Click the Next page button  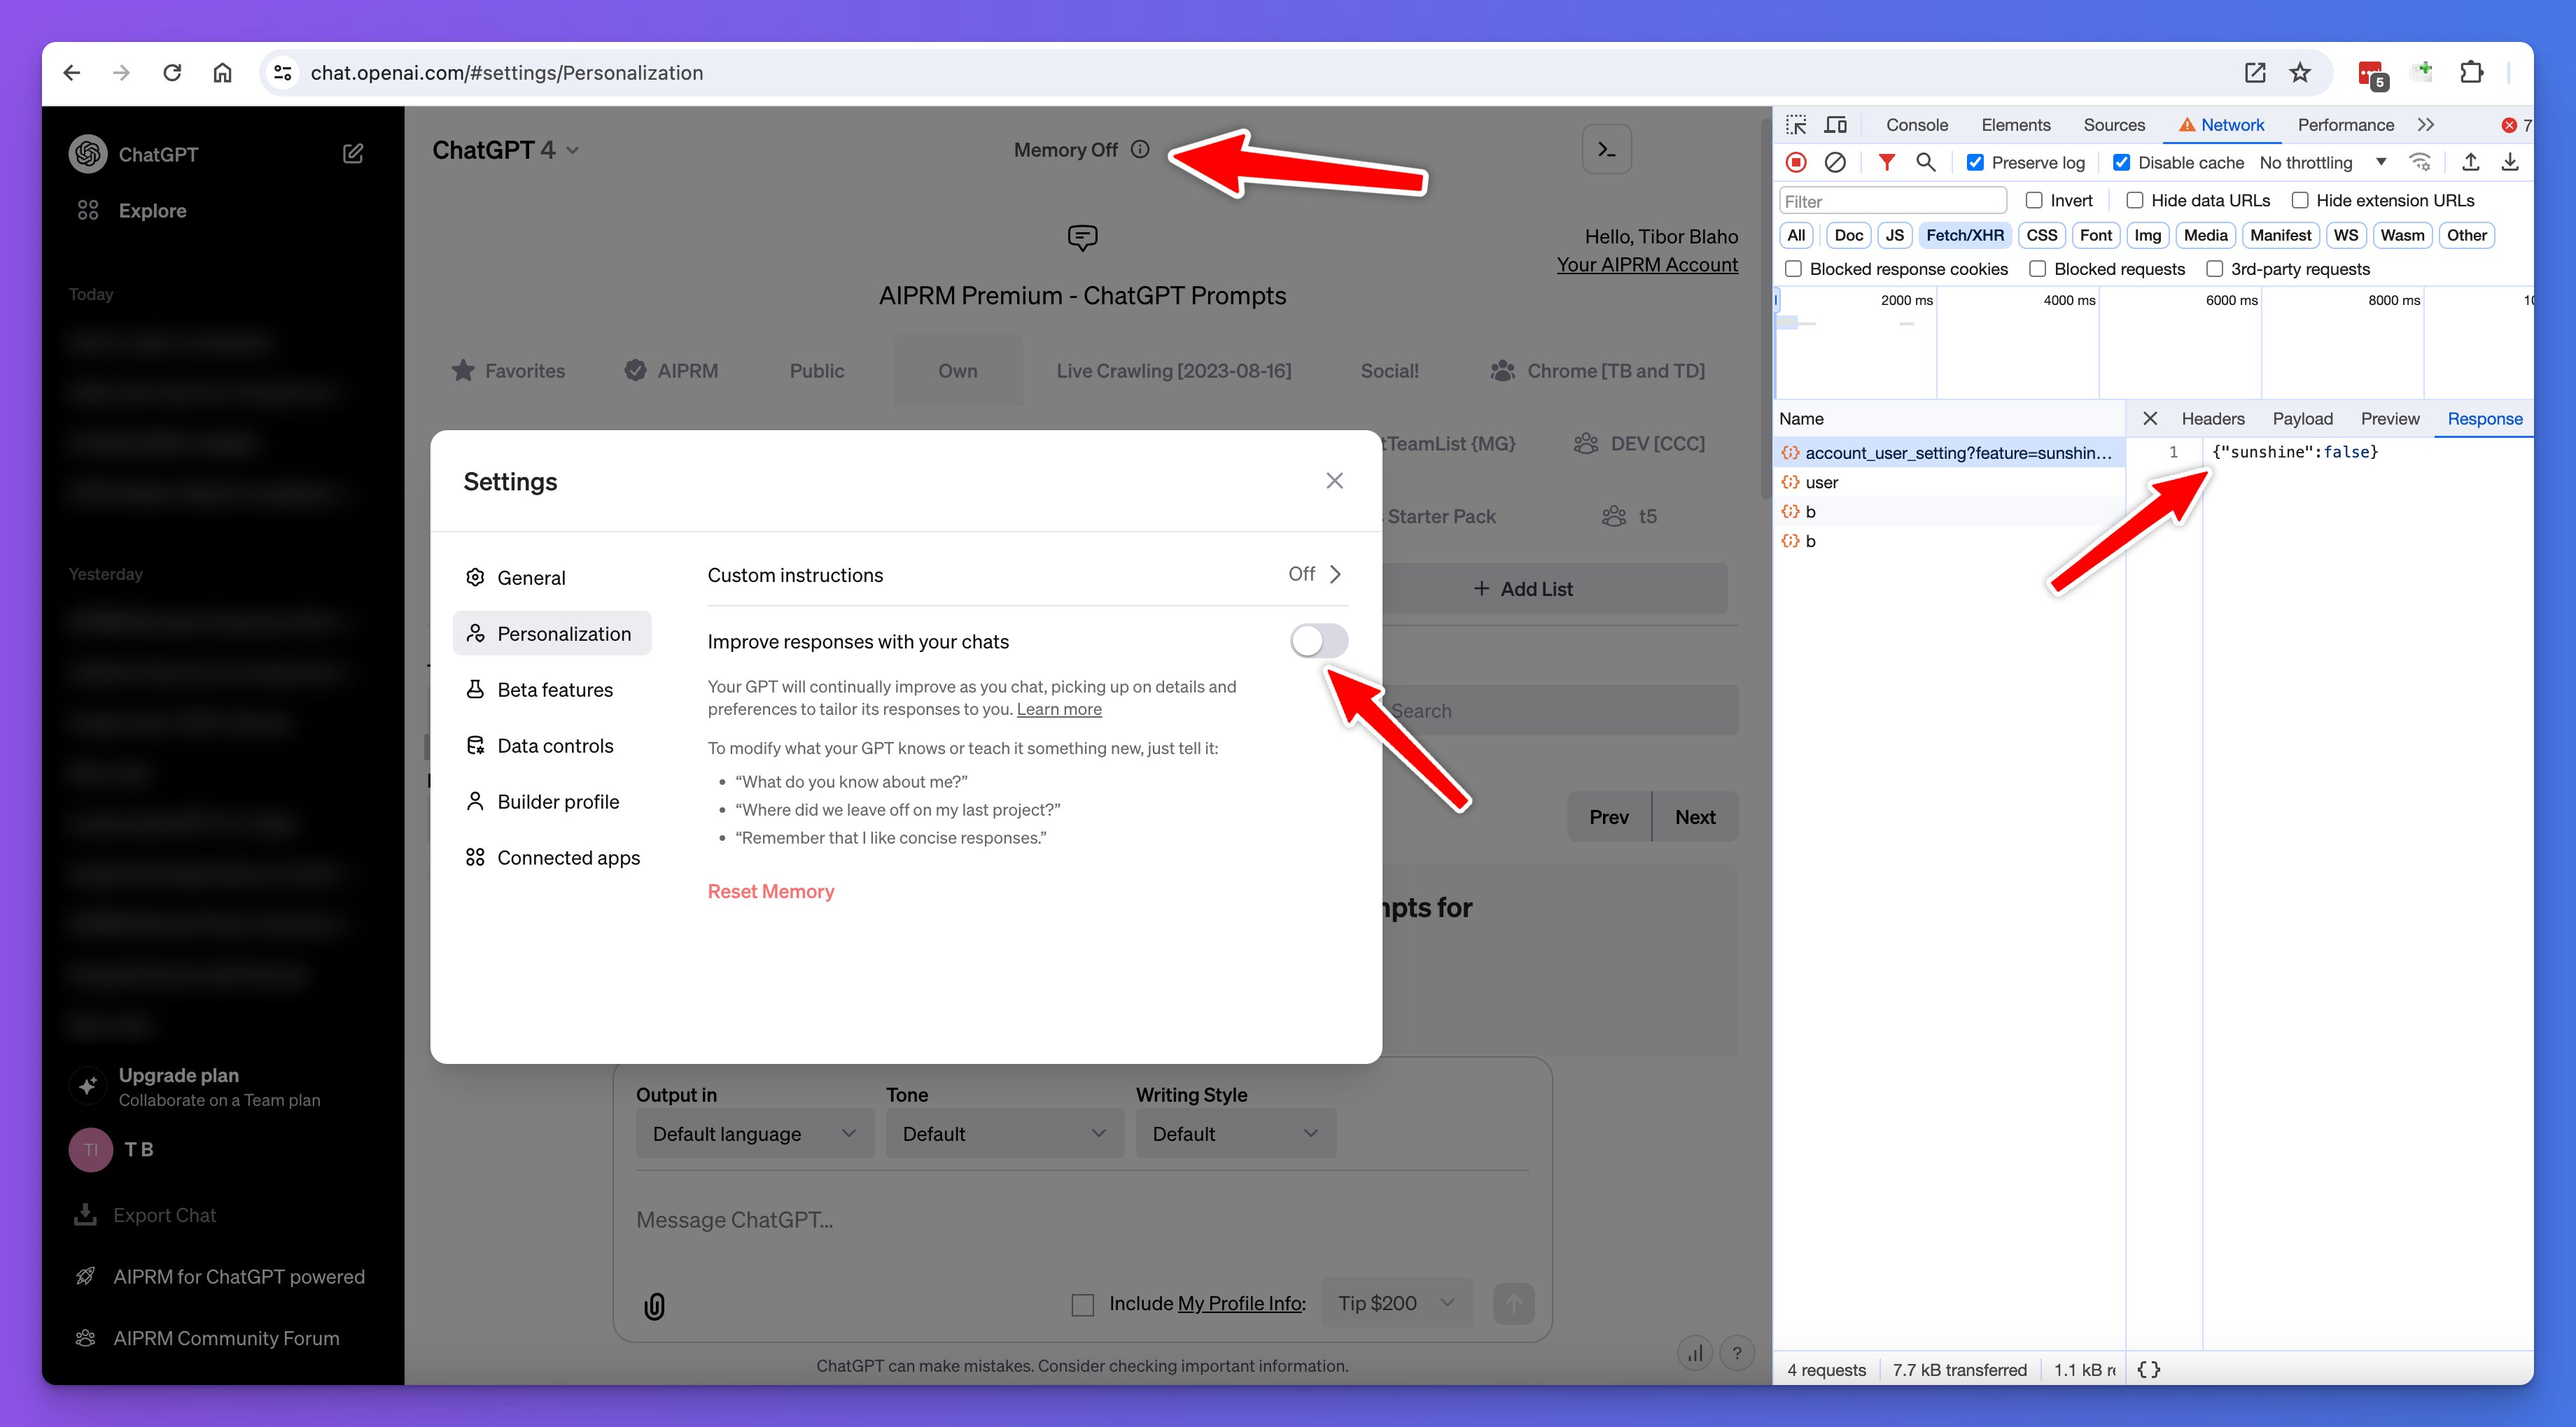click(x=1695, y=816)
